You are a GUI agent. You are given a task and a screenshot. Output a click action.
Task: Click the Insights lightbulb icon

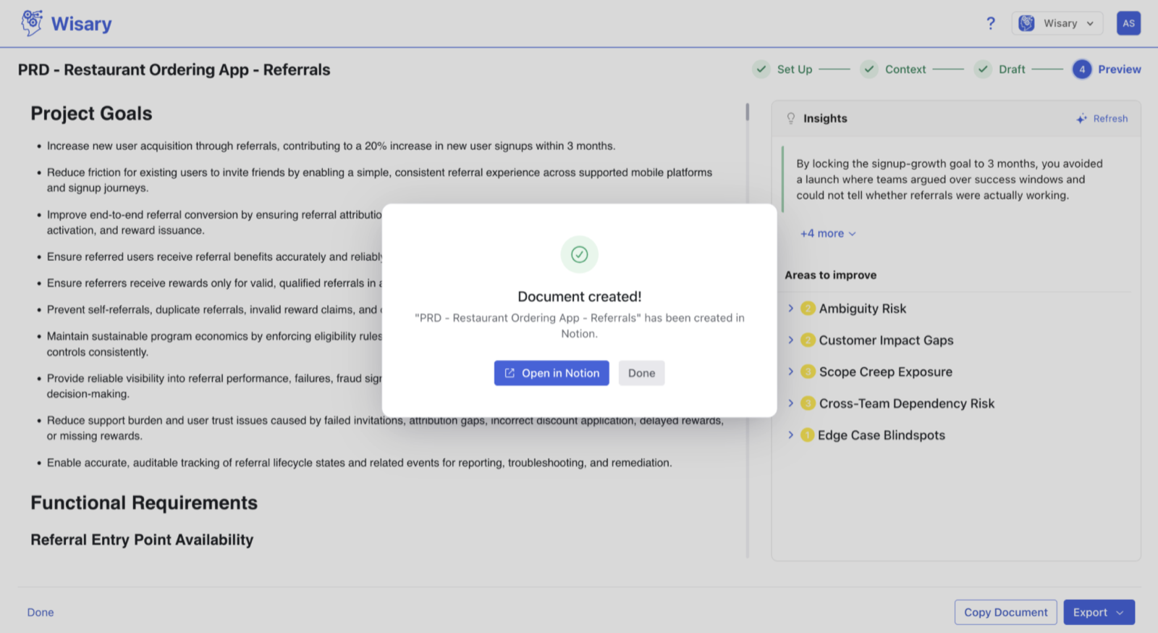(791, 118)
